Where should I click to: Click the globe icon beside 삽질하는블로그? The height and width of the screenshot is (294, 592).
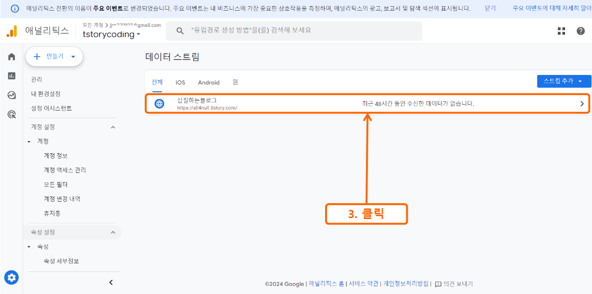pyautogui.click(x=159, y=103)
